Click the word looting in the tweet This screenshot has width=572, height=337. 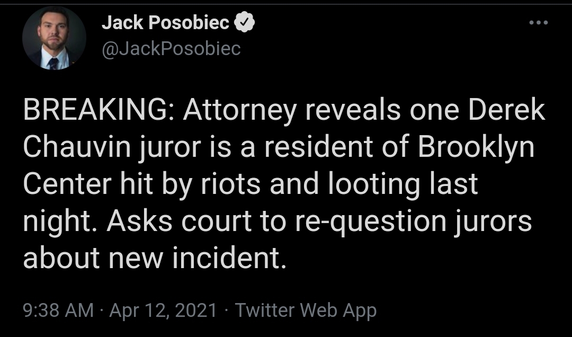pos(374,185)
